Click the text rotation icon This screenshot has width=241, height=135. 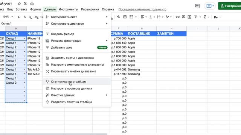click(167, 17)
